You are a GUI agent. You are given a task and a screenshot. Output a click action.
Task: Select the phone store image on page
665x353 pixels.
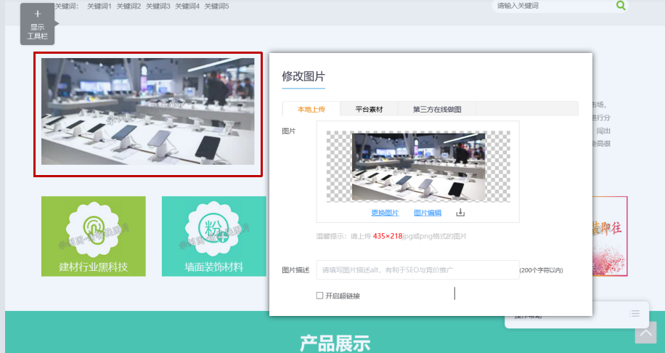click(x=147, y=112)
